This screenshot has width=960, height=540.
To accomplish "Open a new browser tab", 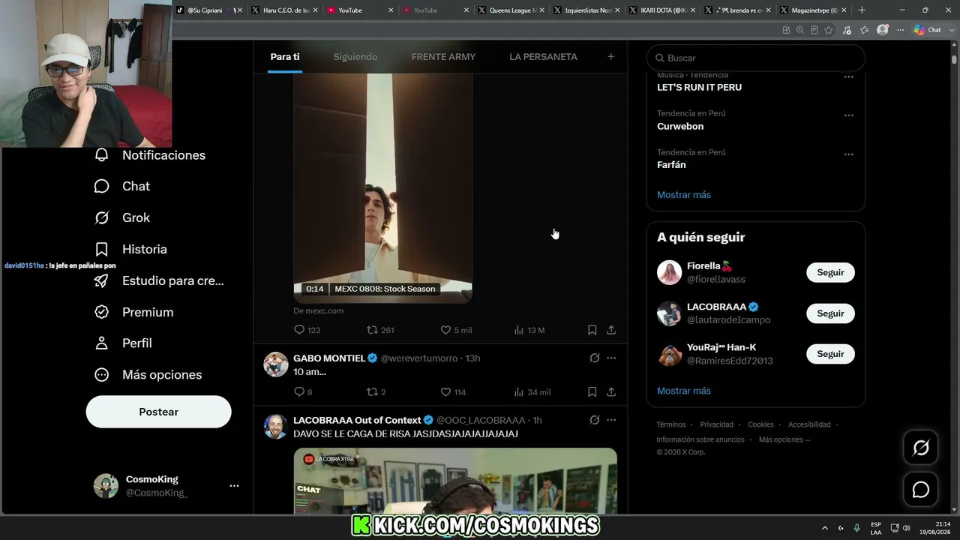I will coord(862,10).
